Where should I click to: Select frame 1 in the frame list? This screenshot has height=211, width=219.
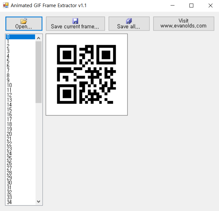point(20,42)
